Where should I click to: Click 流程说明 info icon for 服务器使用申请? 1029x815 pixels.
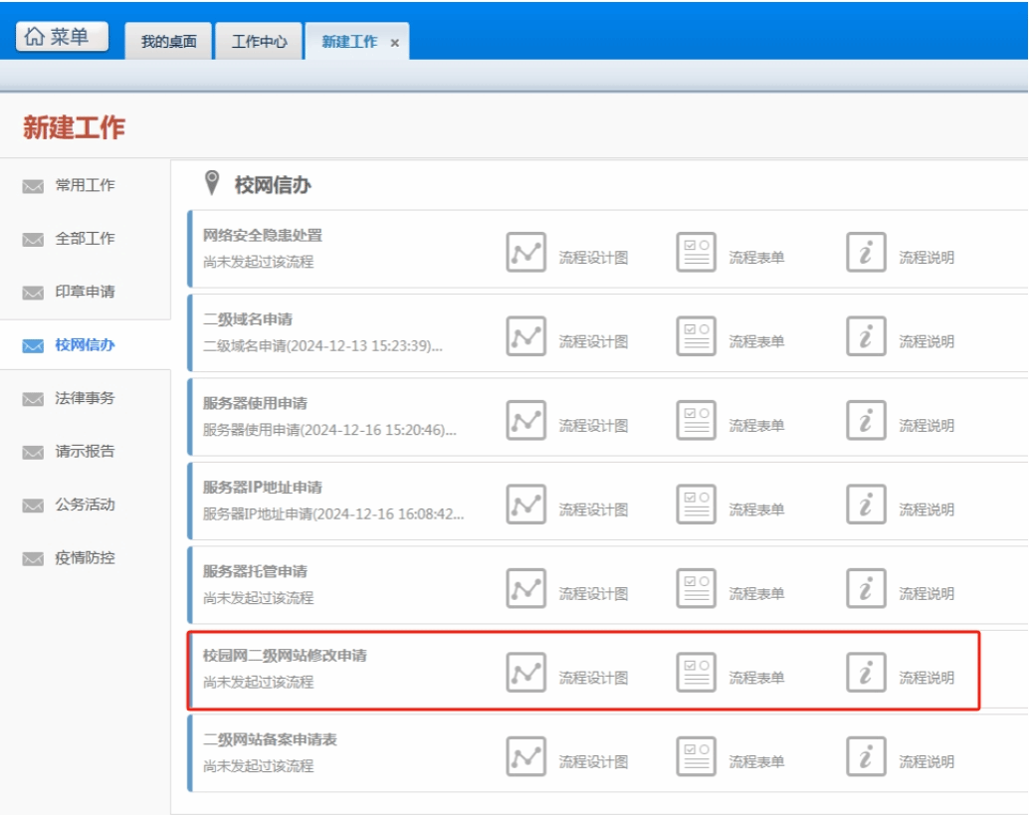(866, 420)
